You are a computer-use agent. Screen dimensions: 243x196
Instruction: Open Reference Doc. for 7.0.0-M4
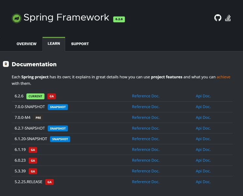click(x=146, y=118)
